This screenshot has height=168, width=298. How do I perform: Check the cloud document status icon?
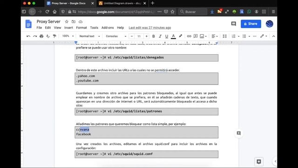point(81,21)
